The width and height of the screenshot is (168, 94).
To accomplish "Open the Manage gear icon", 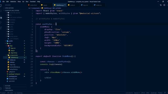I will pos(1,89).
